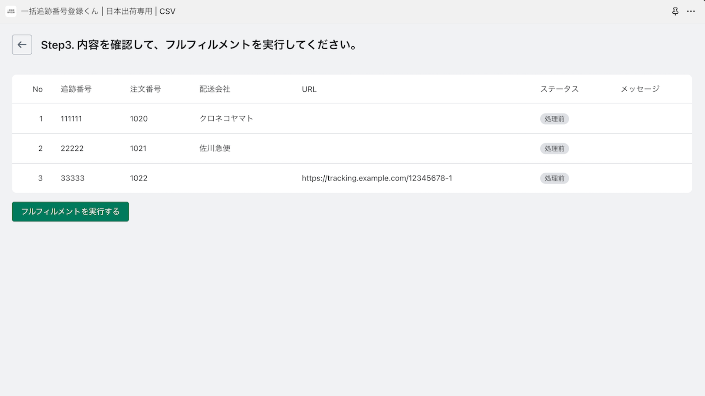Open tracking URL https://tracking.example.com/12345678-1
Image resolution: width=705 pixels, height=396 pixels.
377,178
